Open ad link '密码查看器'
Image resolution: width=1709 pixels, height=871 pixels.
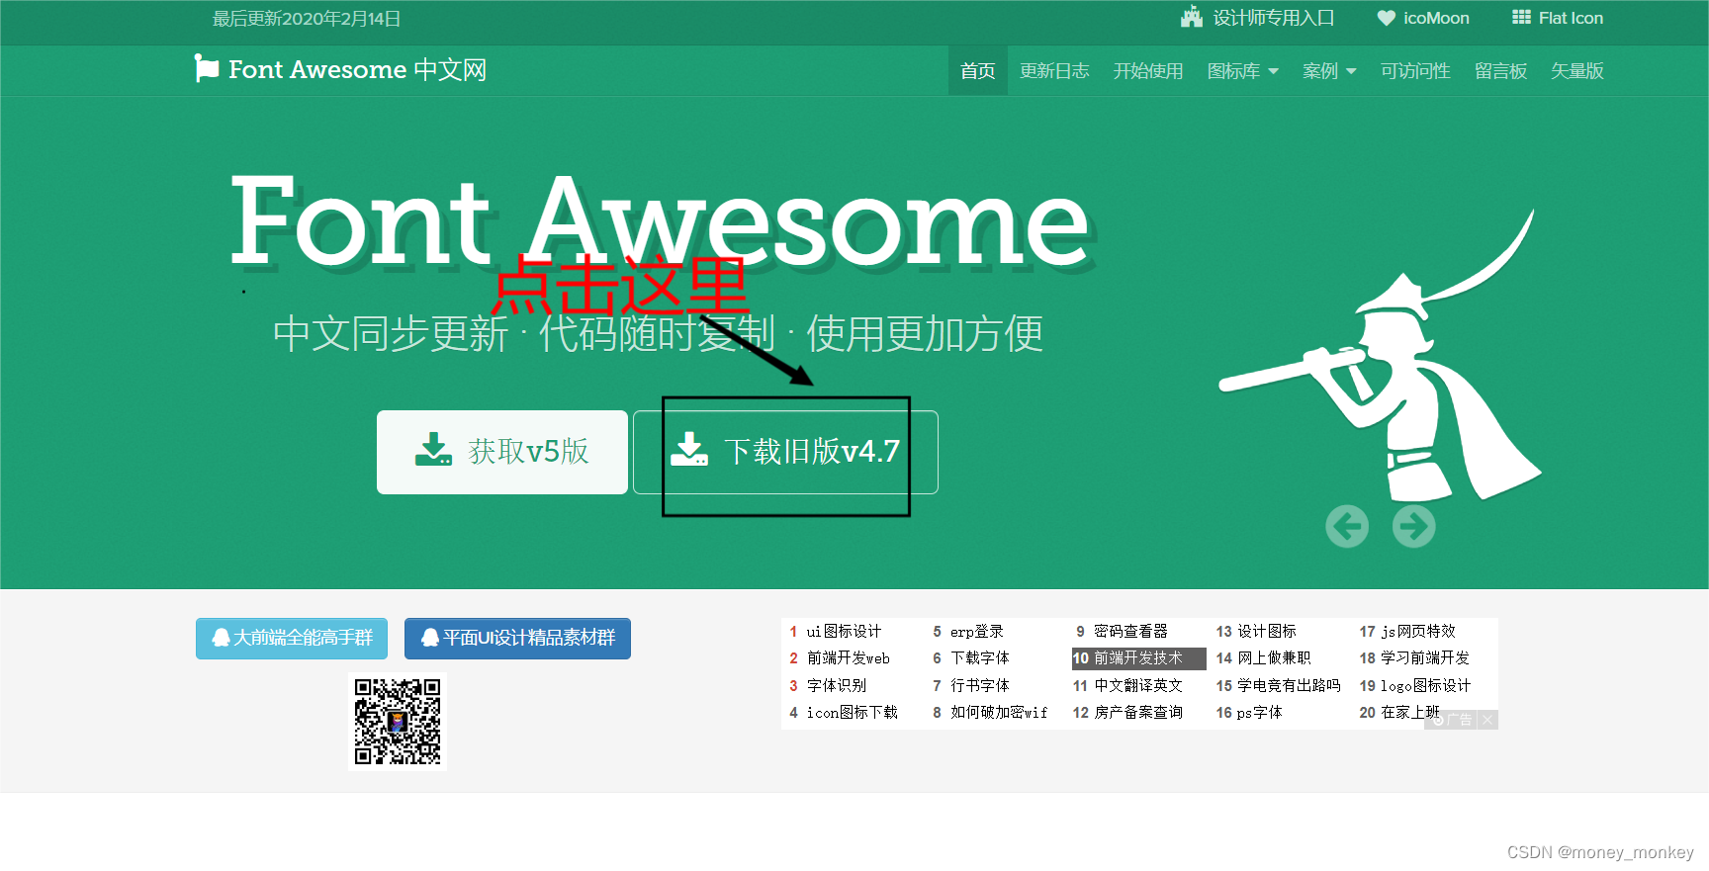coord(1130,631)
